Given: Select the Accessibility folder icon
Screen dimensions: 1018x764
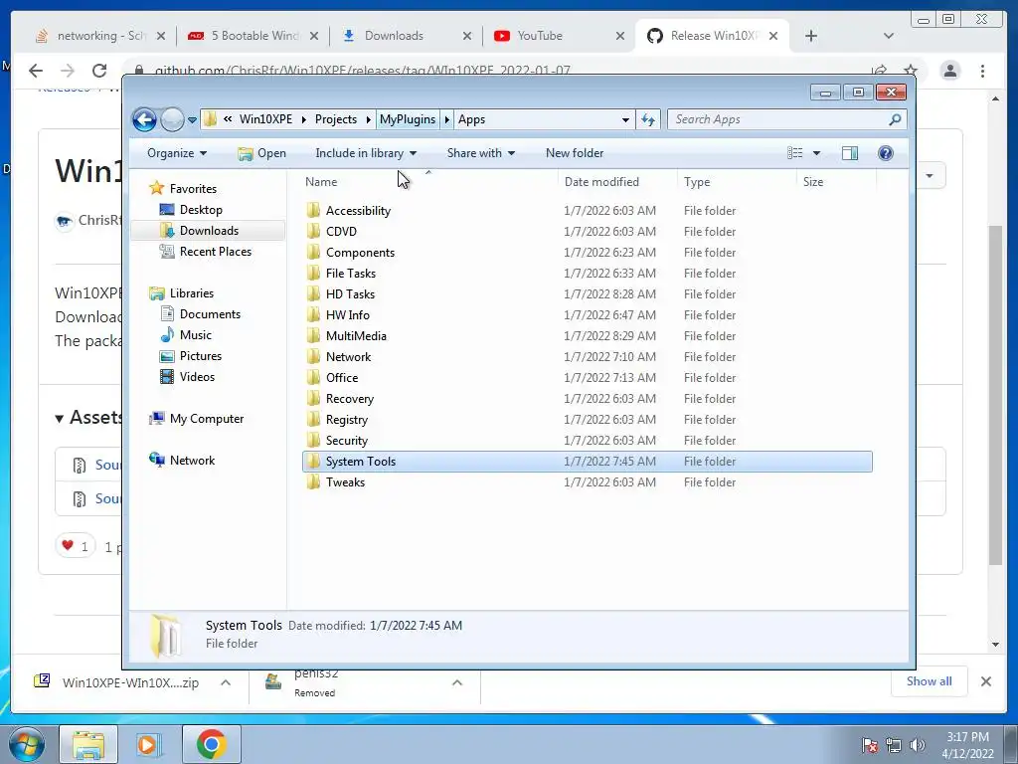Looking at the screenshot, I should point(313,211).
